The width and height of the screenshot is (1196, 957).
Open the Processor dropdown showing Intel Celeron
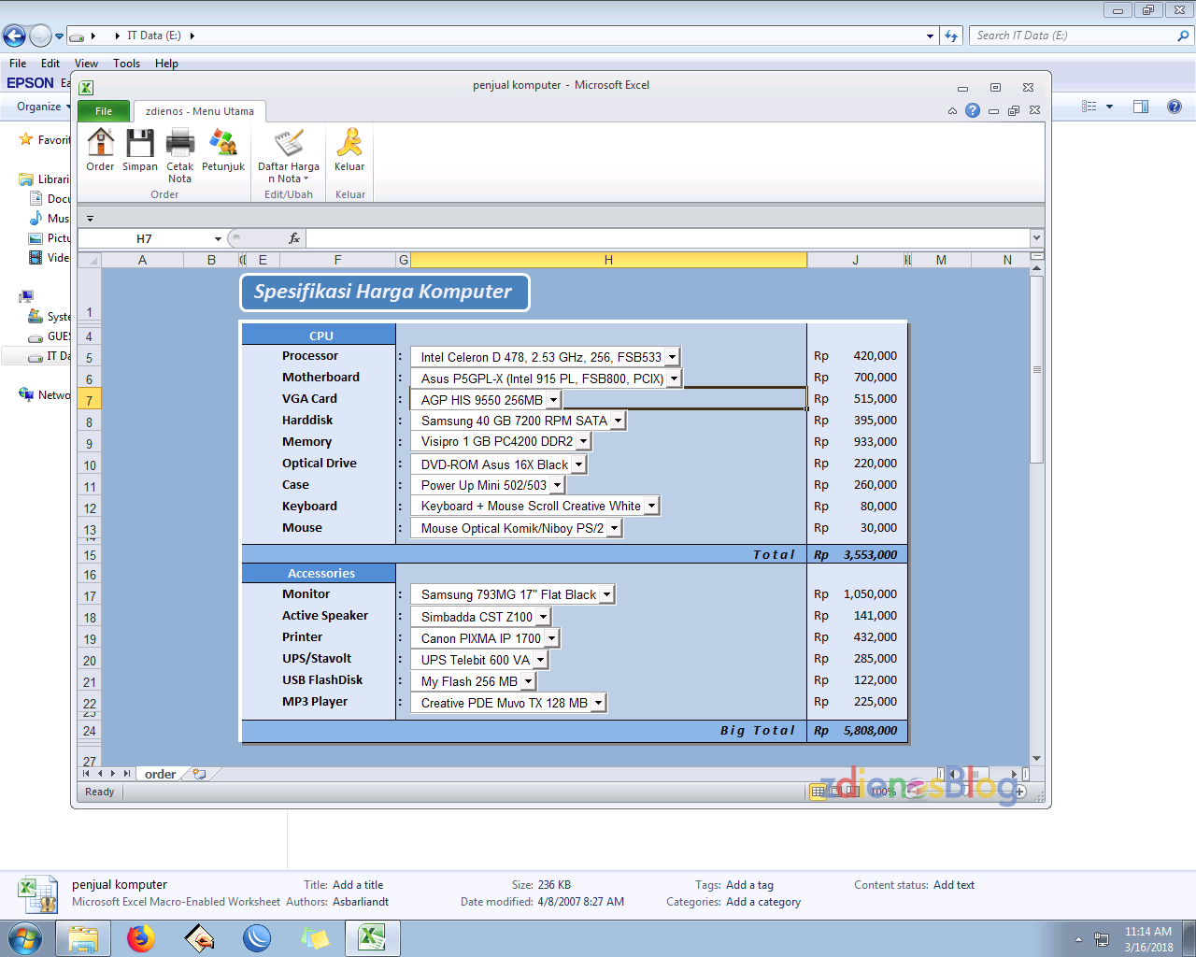point(671,356)
